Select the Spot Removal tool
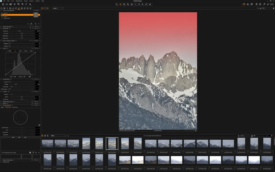 pyautogui.click(x=139, y=4)
